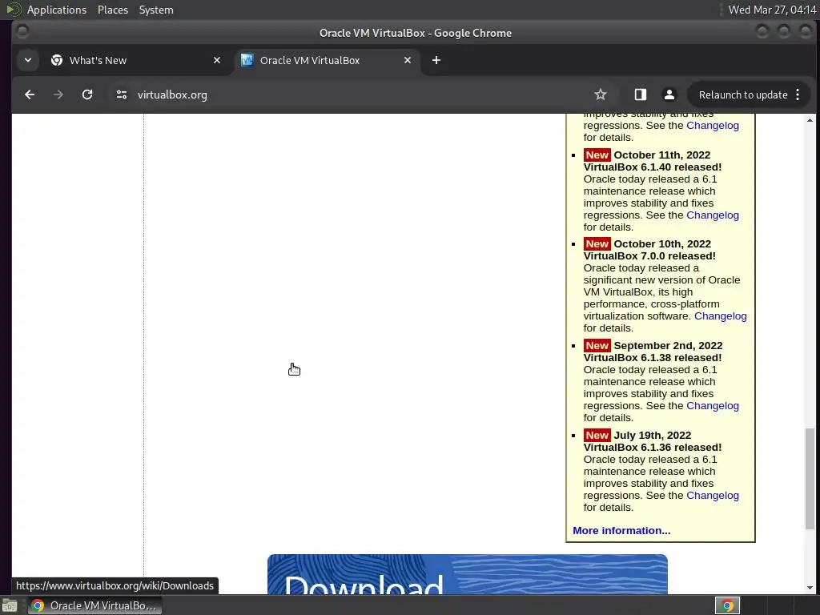
Task: Go back to the previous page
Action: coord(30,94)
